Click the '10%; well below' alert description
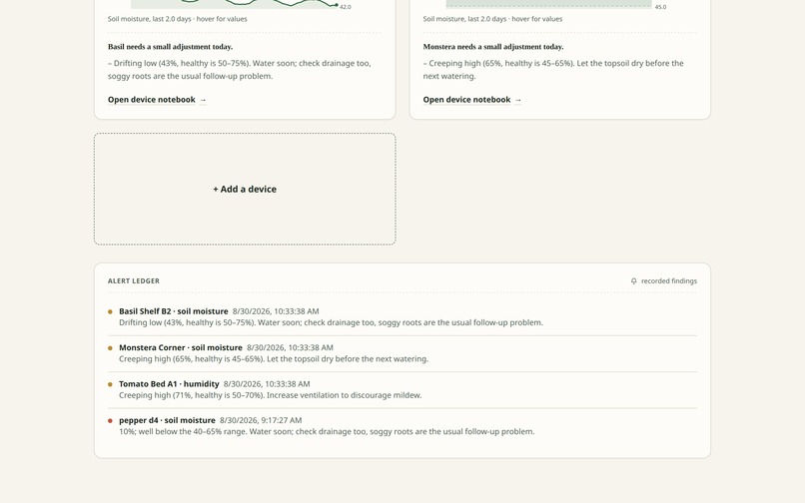Screen dimensions: 805x503 327,432
